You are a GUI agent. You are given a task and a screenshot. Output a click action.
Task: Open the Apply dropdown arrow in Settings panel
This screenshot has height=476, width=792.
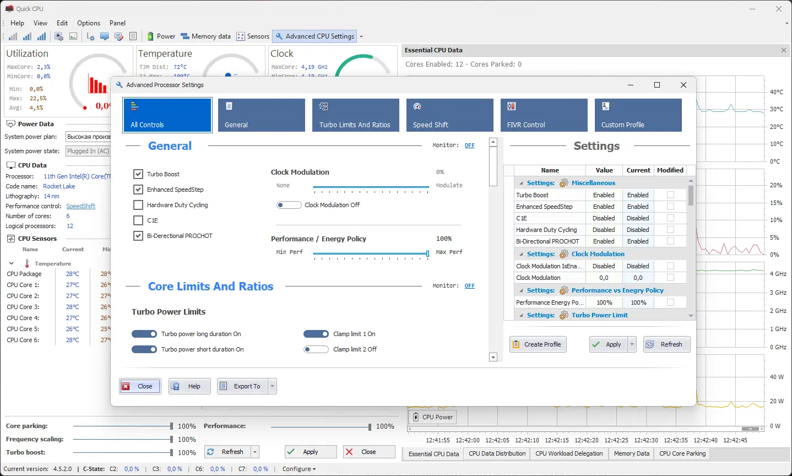(632, 344)
